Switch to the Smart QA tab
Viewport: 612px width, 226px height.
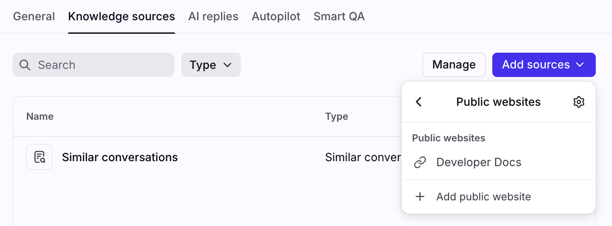click(339, 17)
